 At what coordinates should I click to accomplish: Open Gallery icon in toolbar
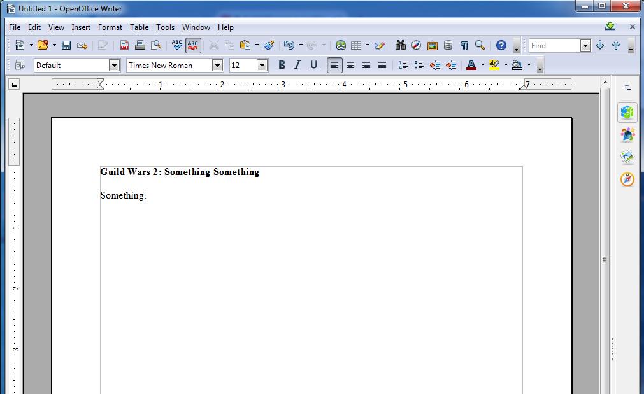(432, 45)
